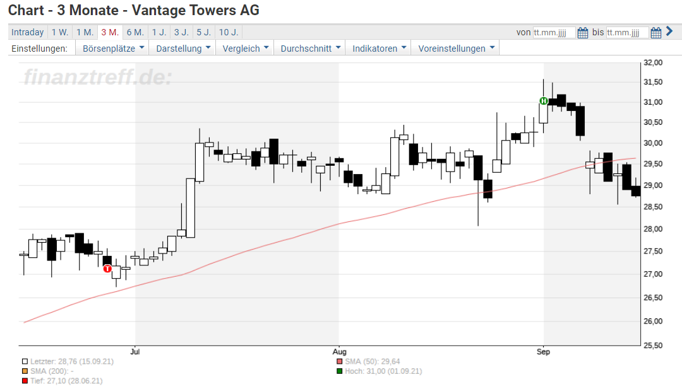Click the white Letzter legend swatch
The width and height of the screenshot is (682, 389).
(25, 361)
